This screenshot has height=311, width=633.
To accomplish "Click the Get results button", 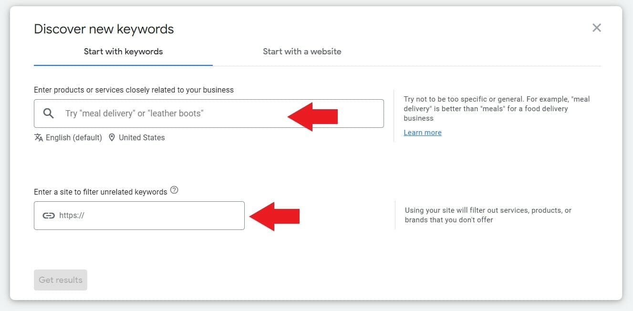I will click(60, 280).
